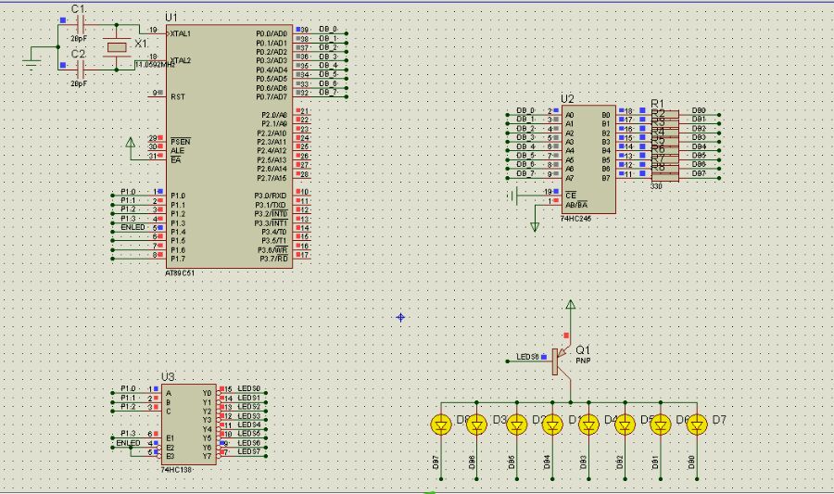834x494 pixels.
Task: Click the LEDS6 label at transistor base
Action: pos(527,358)
